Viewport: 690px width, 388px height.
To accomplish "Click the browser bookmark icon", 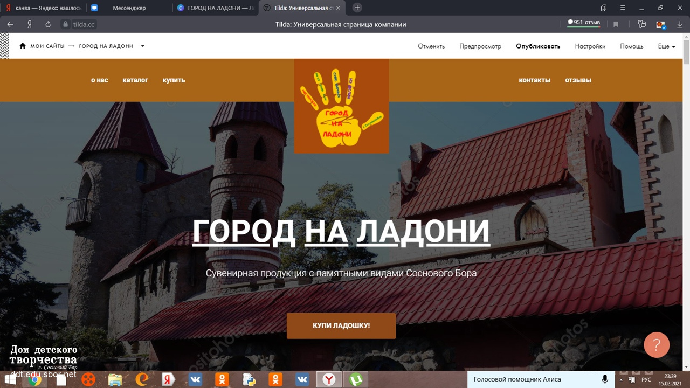I will tap(616, 24).
